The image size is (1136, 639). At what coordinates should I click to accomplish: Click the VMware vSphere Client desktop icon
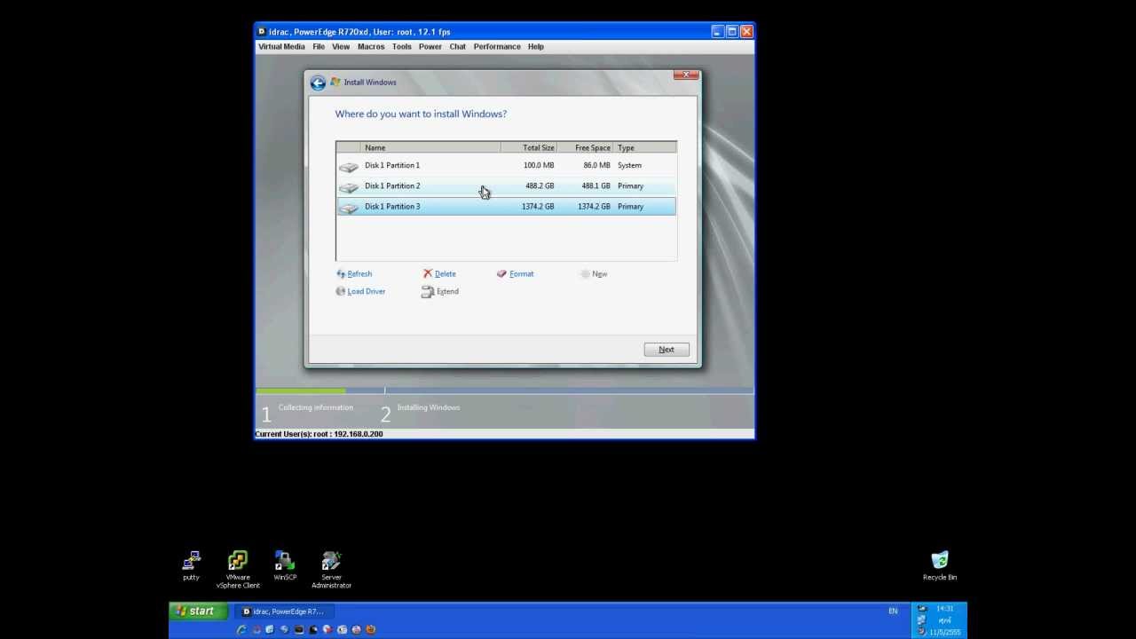tap(238, 569)
